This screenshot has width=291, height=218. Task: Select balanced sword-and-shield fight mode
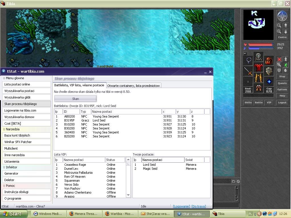pyautogui.click(x=279, y=65)
